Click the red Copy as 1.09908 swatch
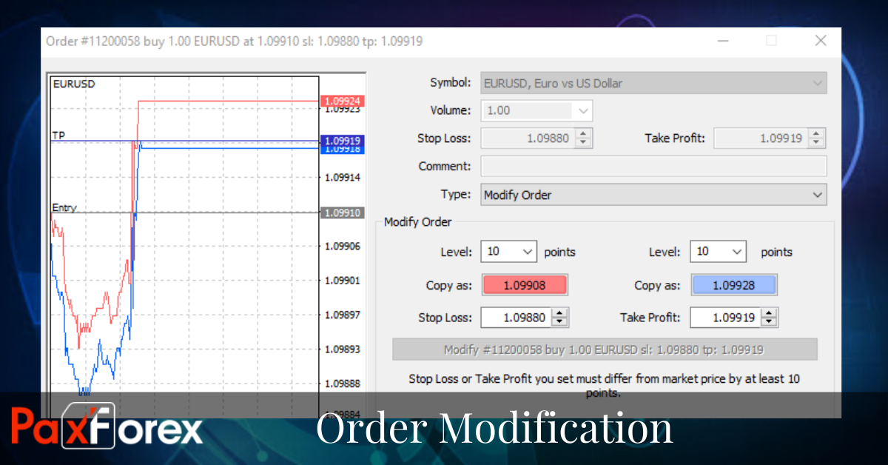This screenshot has width=888, height=465. point(525,284)
